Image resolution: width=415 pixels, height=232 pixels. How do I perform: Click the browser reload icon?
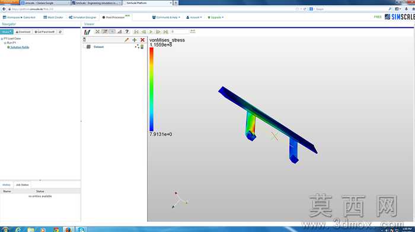coord(305,9)
